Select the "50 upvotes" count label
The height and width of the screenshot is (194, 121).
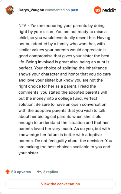click(21, 172)
